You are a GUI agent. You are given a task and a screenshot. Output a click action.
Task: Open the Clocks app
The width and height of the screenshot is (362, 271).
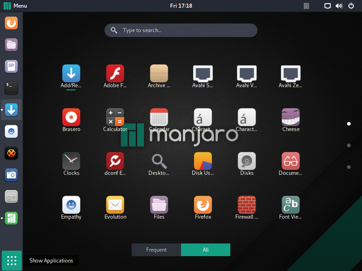click(71, 161)
